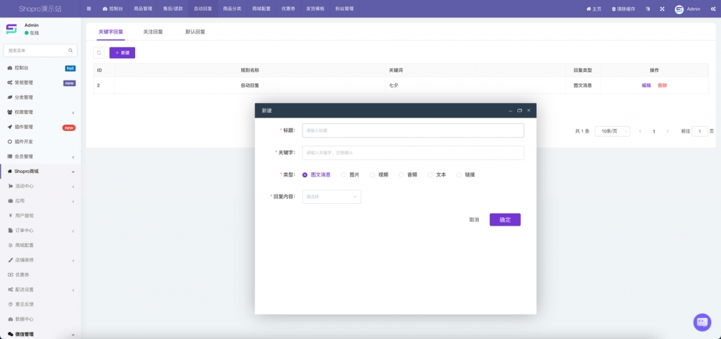
Task: Expand 权限管理 sidebar chevron
Action: (73, 113)
